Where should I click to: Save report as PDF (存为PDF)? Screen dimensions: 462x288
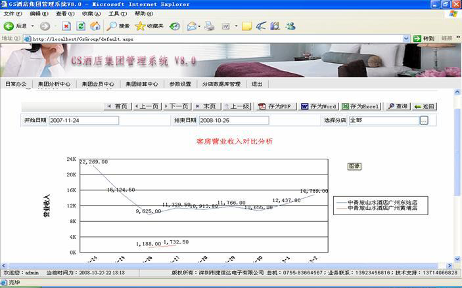click(274, 106)
